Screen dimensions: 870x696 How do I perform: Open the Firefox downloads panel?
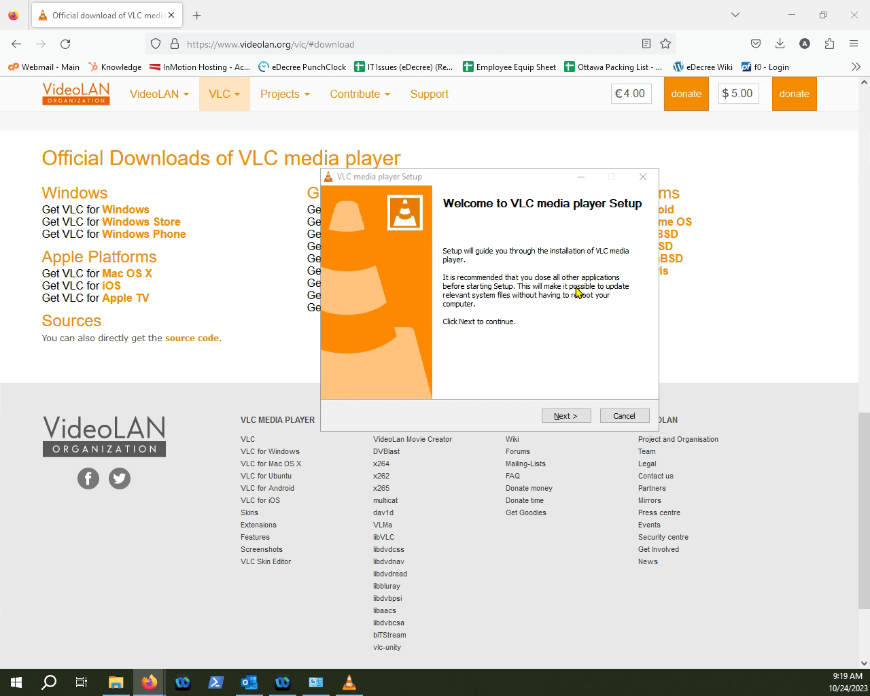click(780, 44)
